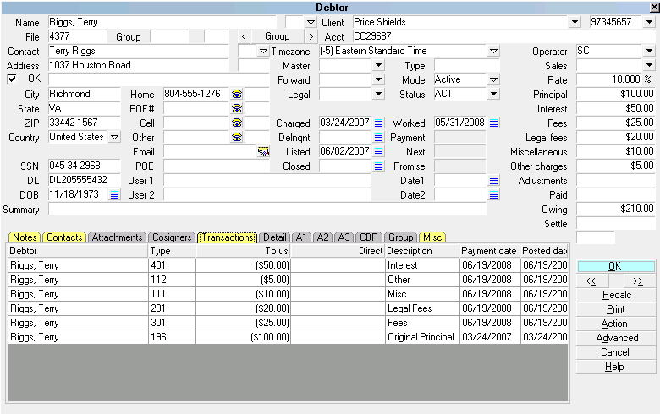
Task: Open the Operator dropdown
Action: point(649,52)
